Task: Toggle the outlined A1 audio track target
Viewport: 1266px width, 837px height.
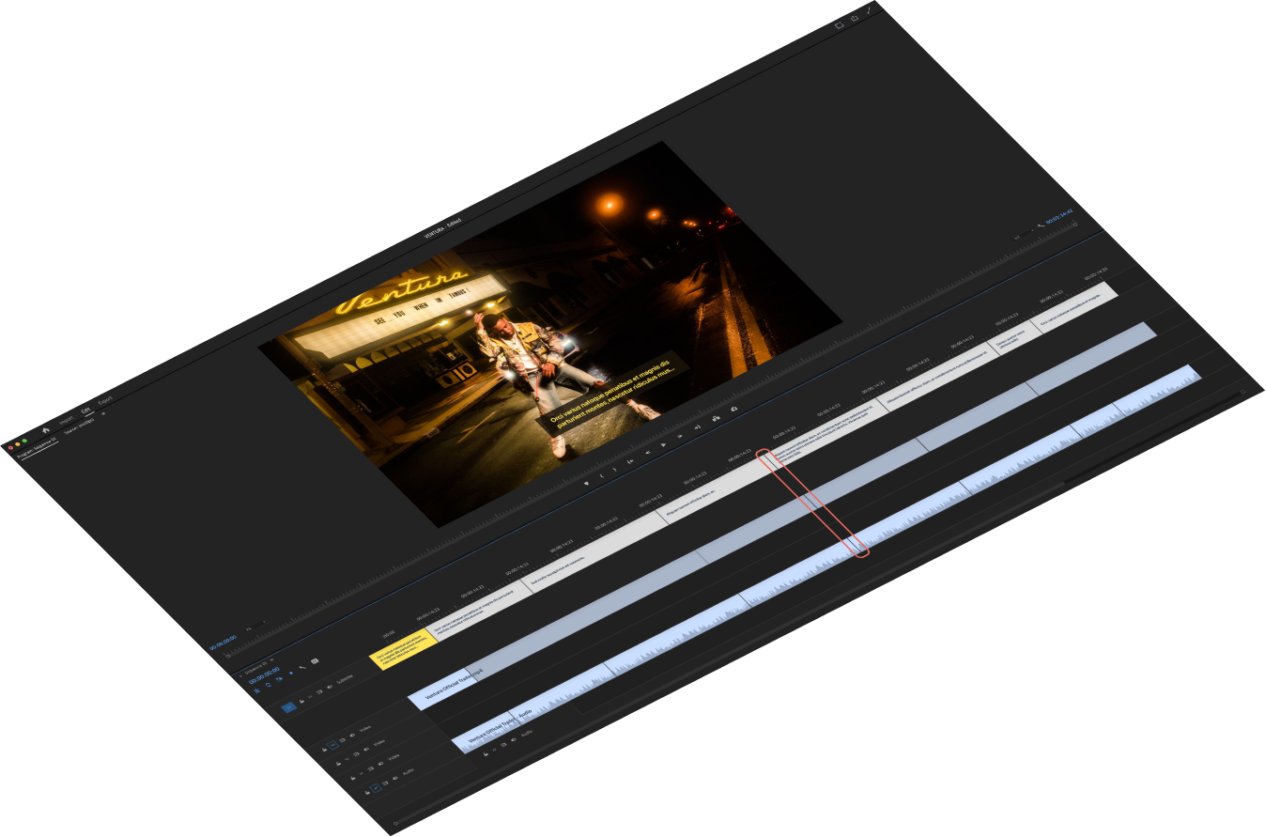Action: (376, 788)
